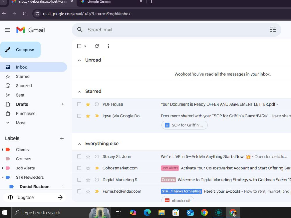Open the Daniel Rusteen sublabel
Image resolution: width=291 pixels, height=218 pixels.
click(35, 187)
